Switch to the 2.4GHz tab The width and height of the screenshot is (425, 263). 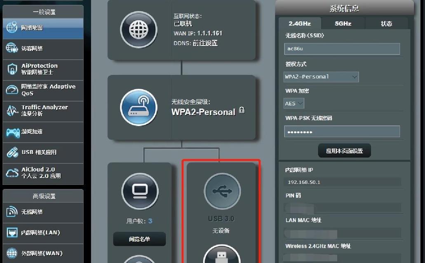coord(300,23)
